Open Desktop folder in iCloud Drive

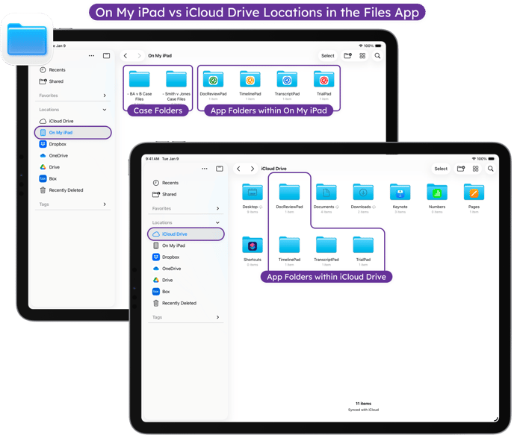253,198
